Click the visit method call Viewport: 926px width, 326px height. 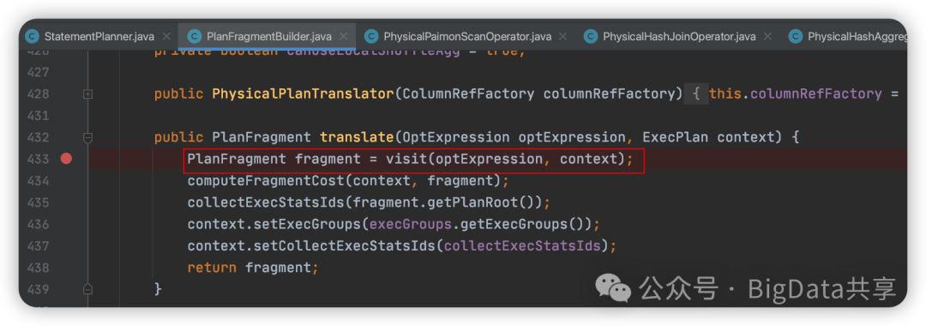tap(406, 159)
